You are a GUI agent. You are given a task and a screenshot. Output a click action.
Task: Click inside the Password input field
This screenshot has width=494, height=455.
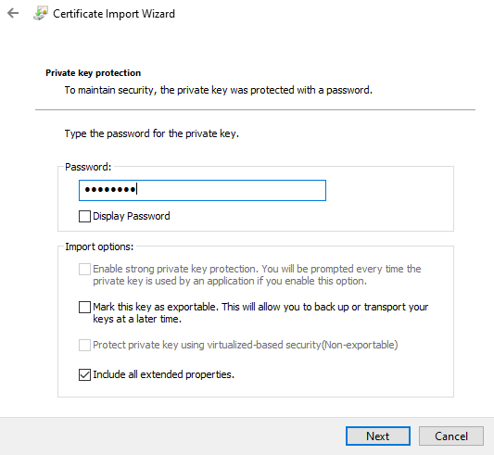click(x=202, y=190)
